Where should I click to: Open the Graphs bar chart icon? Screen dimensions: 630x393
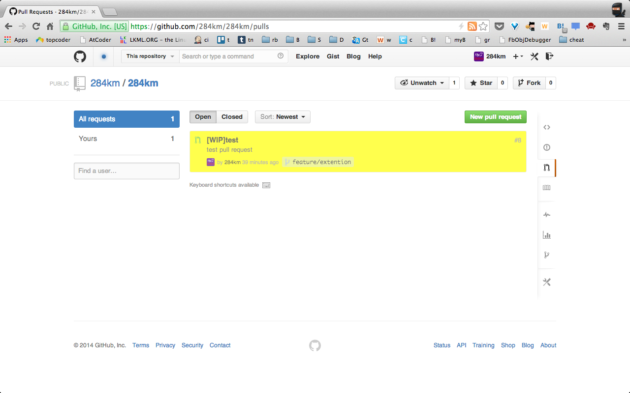click(x=546, y=235)
